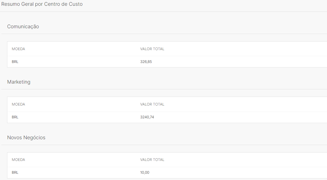Click the Marketing table header row
The image size is (327, 180).
pos(167,104)
